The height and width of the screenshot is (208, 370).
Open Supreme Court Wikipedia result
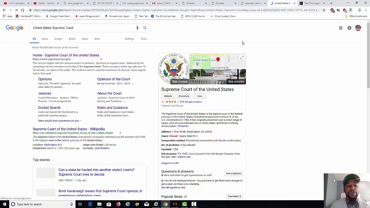pos(69,129)
